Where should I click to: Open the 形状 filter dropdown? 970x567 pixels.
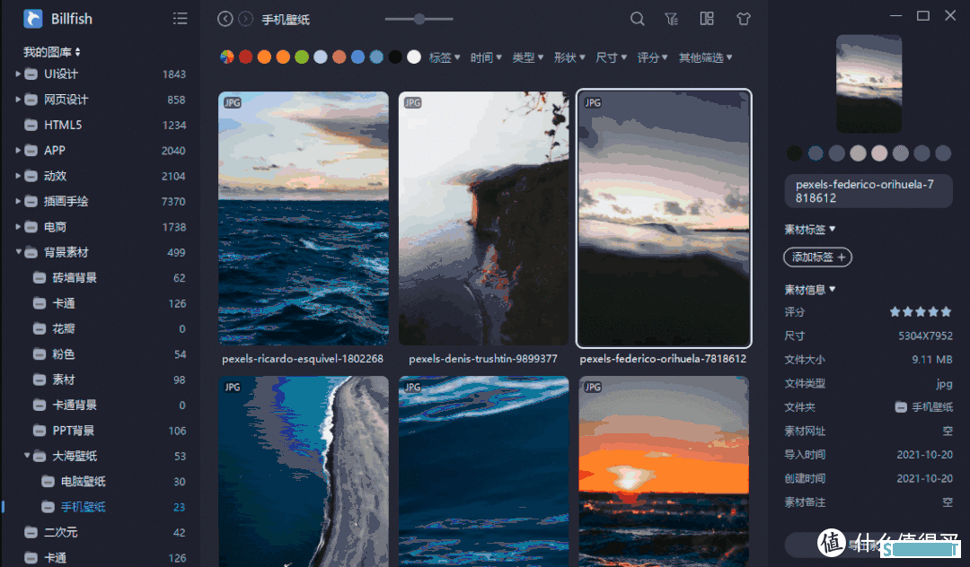click(x=569, y=57)
